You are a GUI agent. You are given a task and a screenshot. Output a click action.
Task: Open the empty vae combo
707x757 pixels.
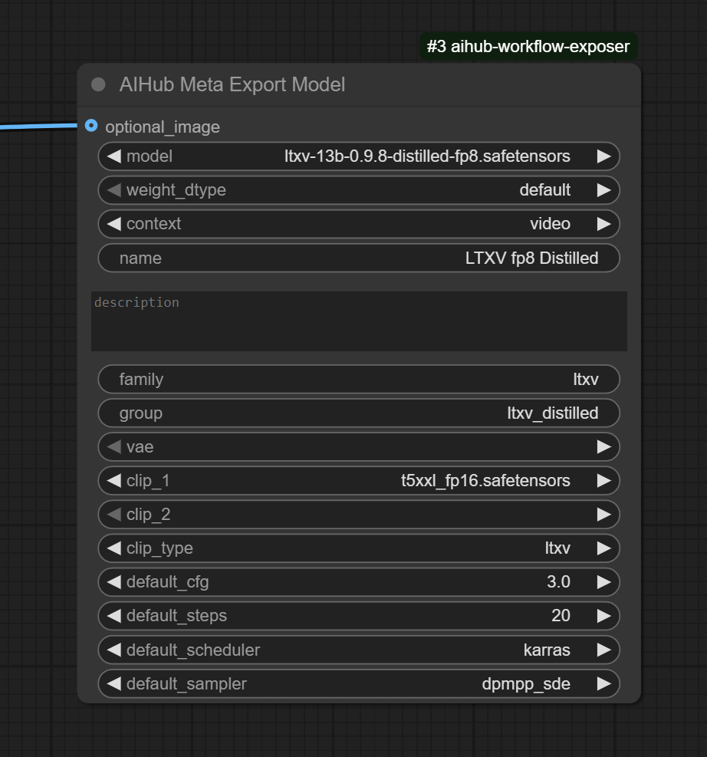[x=359, y=447]
